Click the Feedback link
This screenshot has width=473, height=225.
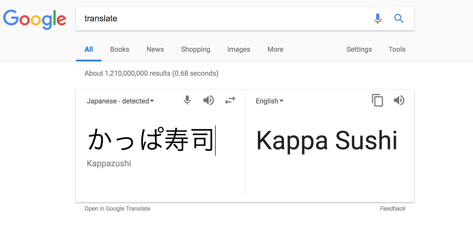tap(392, 208)
